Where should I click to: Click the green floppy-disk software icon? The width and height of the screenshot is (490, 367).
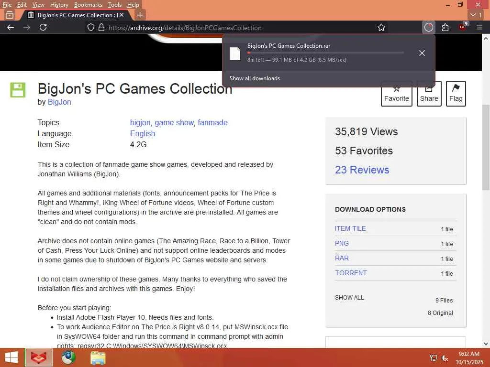pos(18,90)
